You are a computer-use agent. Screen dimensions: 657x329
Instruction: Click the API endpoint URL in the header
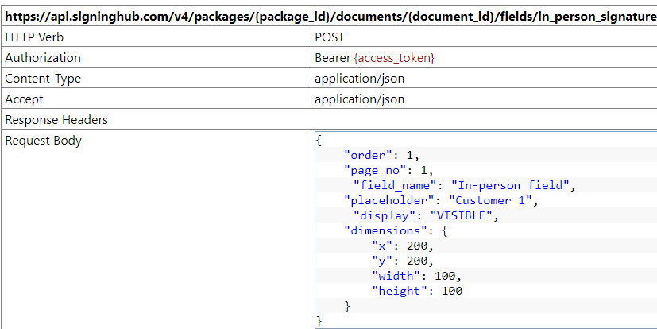[330, 15]
